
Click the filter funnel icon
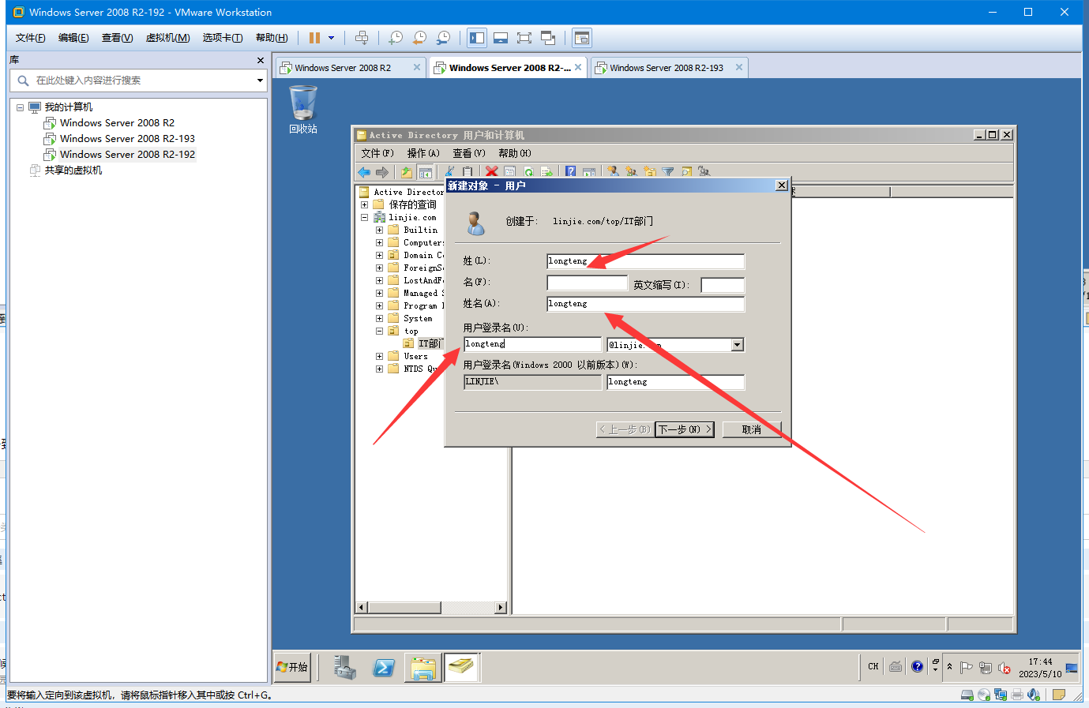coord(668,171)
